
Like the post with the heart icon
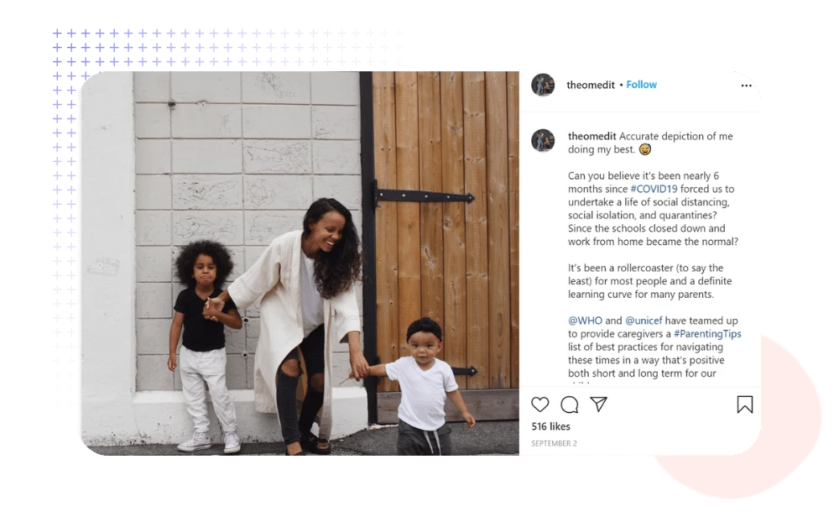(539, 404)
